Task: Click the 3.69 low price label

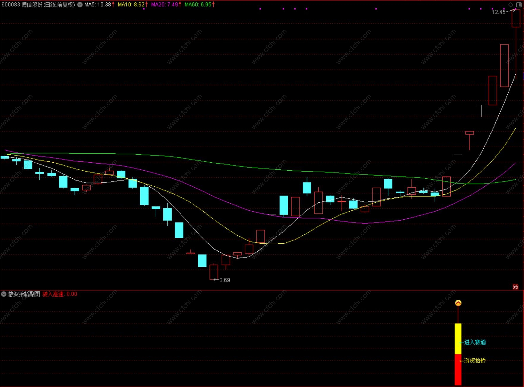Action: tap(225, 280)
